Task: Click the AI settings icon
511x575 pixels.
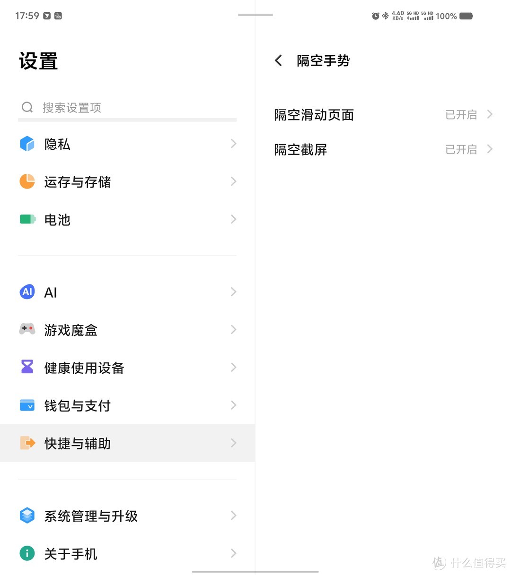Action: tap(27, 292)
